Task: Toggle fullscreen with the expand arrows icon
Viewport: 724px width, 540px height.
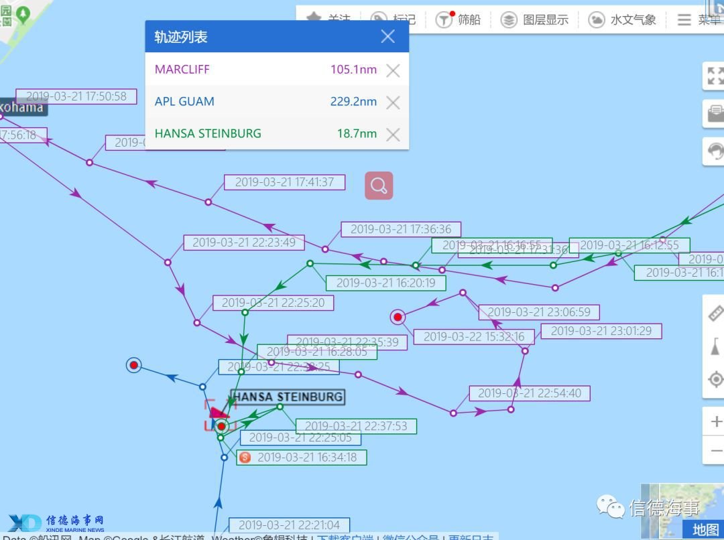Action: (x=715, y=76)
